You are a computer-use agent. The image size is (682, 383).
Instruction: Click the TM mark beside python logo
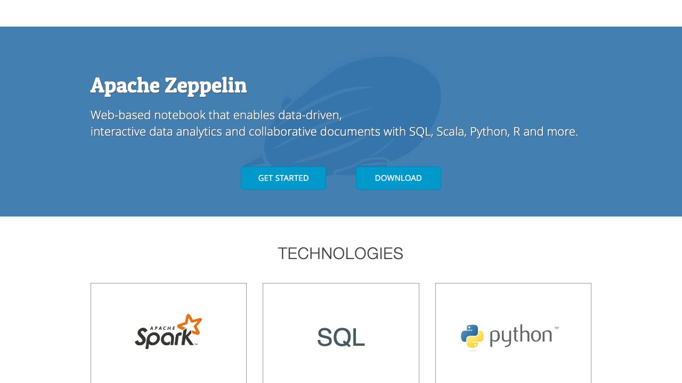tap(556, 328)
